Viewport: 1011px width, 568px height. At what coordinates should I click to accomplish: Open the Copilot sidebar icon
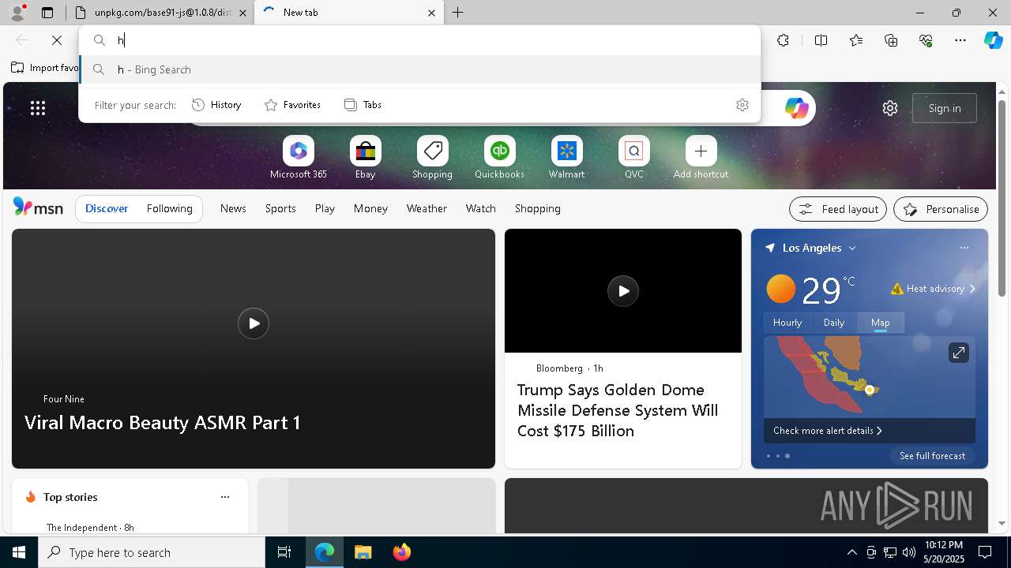pos(993,40)
